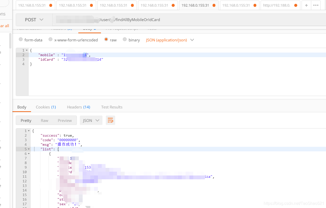Screen dimensions: 326x208
Task: Toggle the line wrap icon in the response
Action: pos(110,120)
